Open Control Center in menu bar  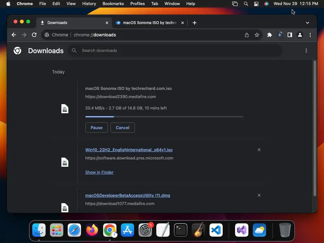256,4
